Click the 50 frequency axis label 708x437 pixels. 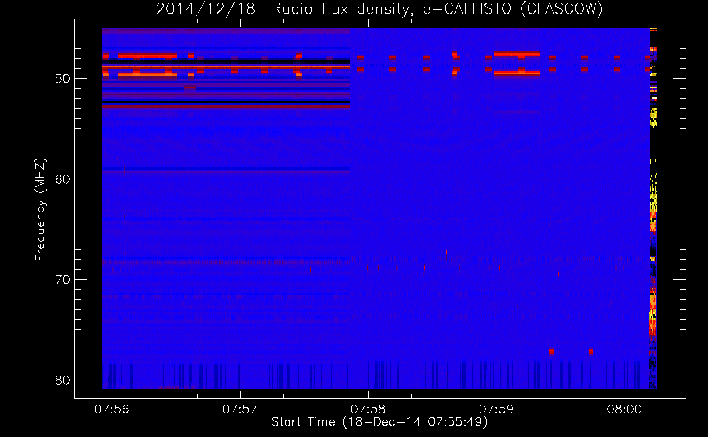tap(63, 79)
